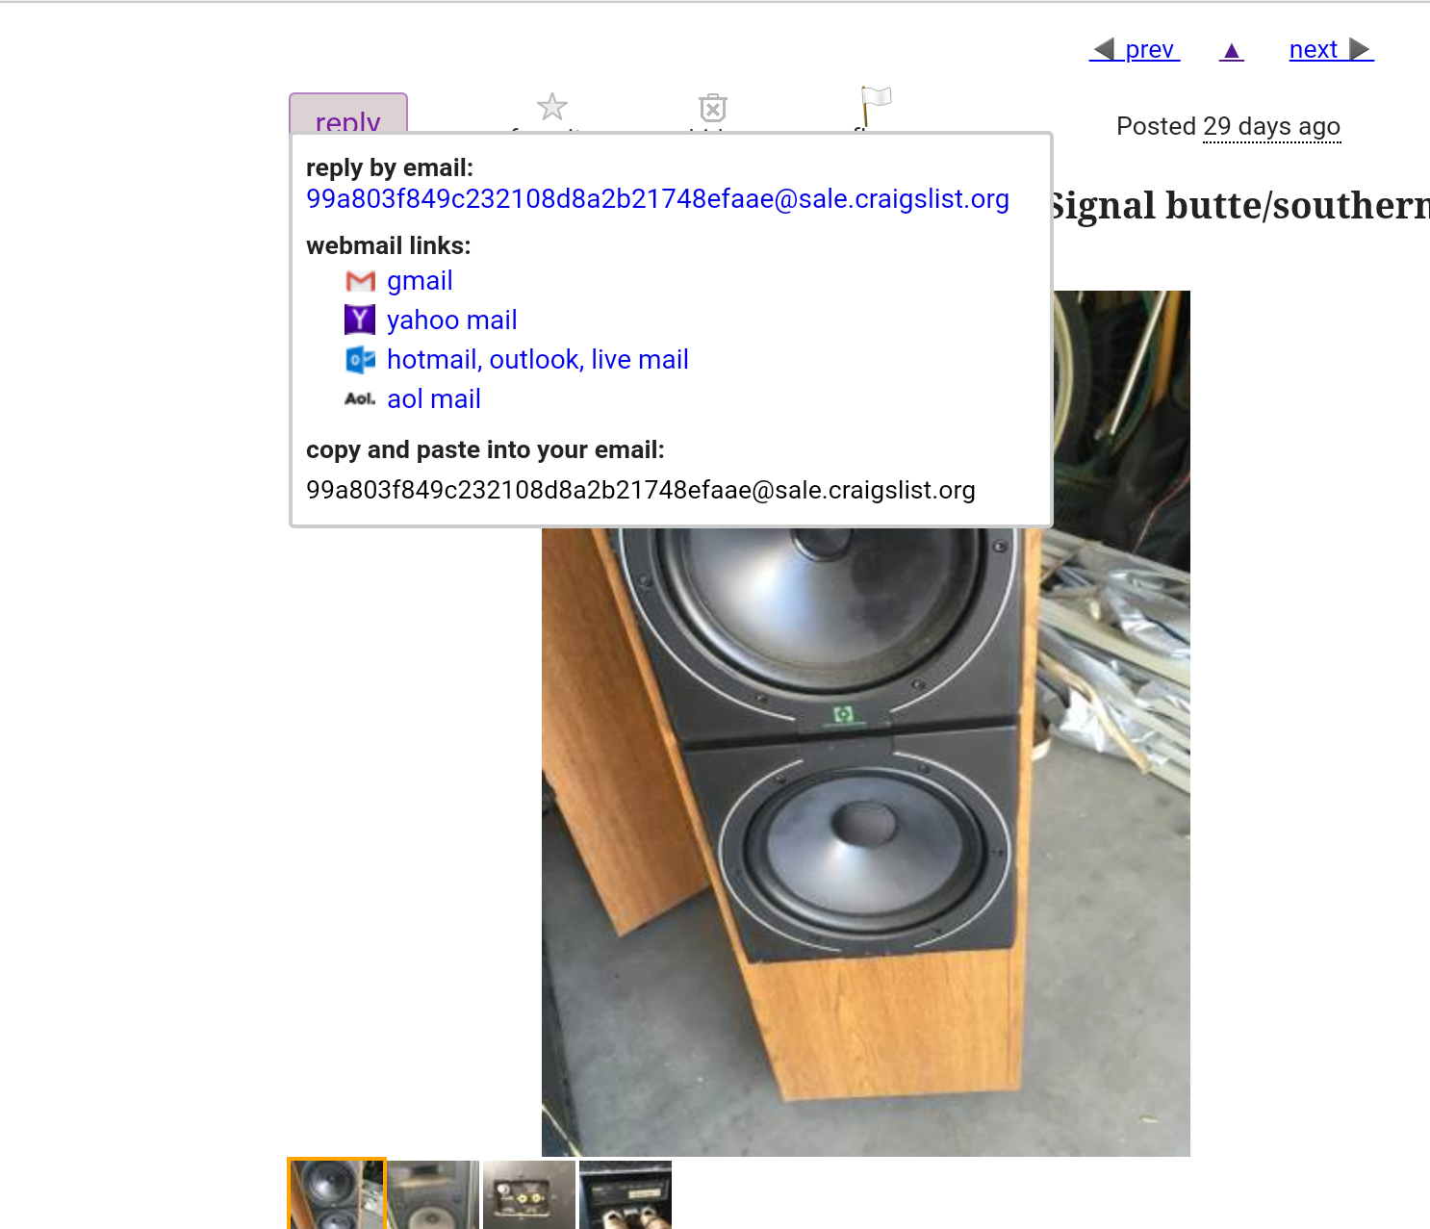Viewport: 1430px width, 1229px height.
Task: Select the second thumbnail image
Action: (433, 1194)
